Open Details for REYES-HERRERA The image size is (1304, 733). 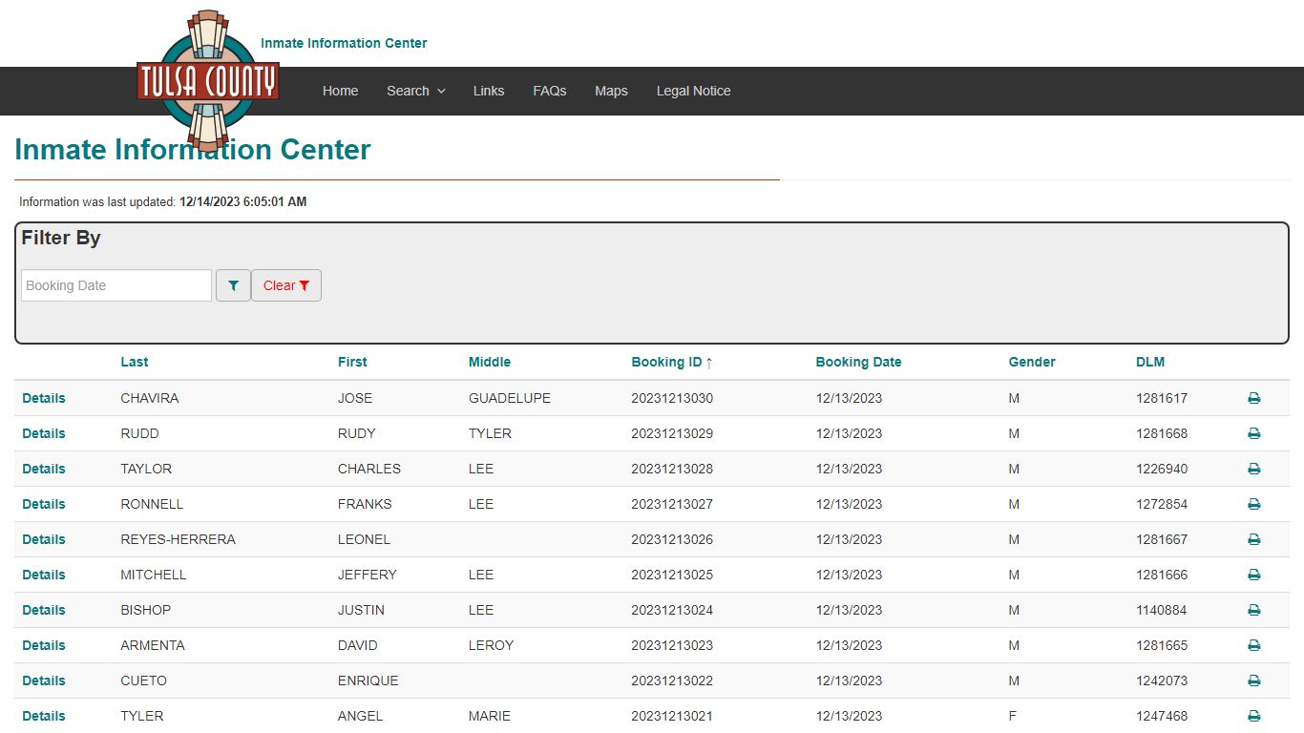click(x=44, y=539)
